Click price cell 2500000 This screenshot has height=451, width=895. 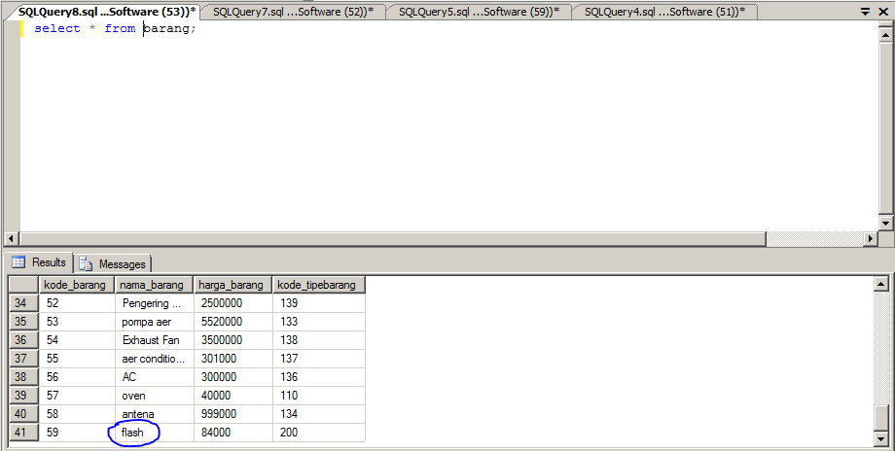233,303
